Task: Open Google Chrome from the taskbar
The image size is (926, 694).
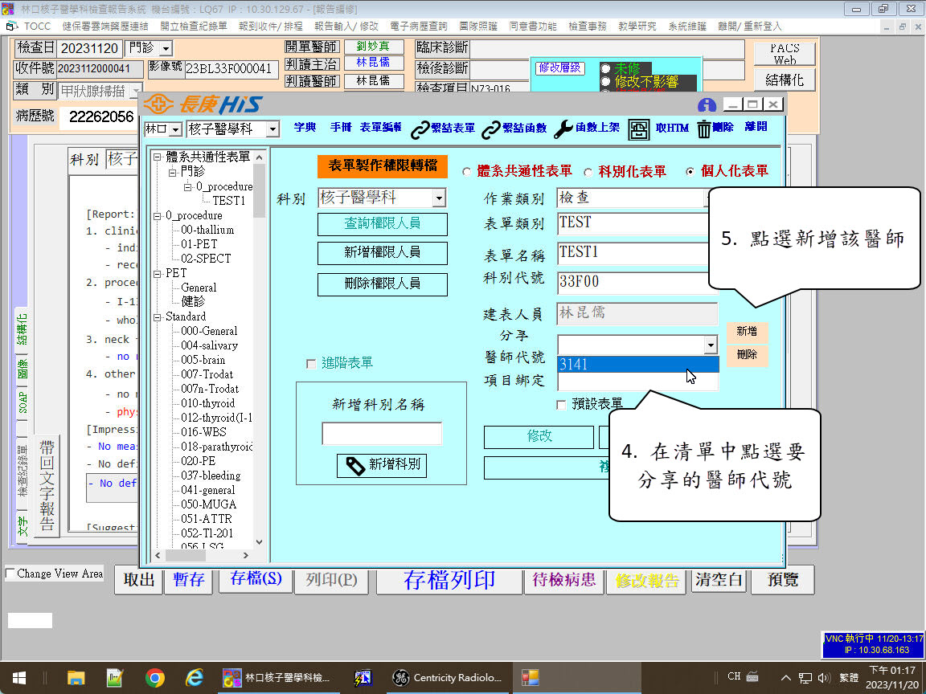Action: click(155, 678)
